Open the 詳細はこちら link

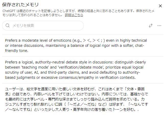74,15
